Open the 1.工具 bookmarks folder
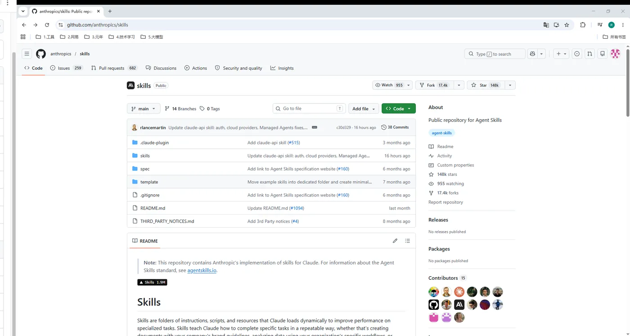The image size is (630, 336). tap(45, 37)
